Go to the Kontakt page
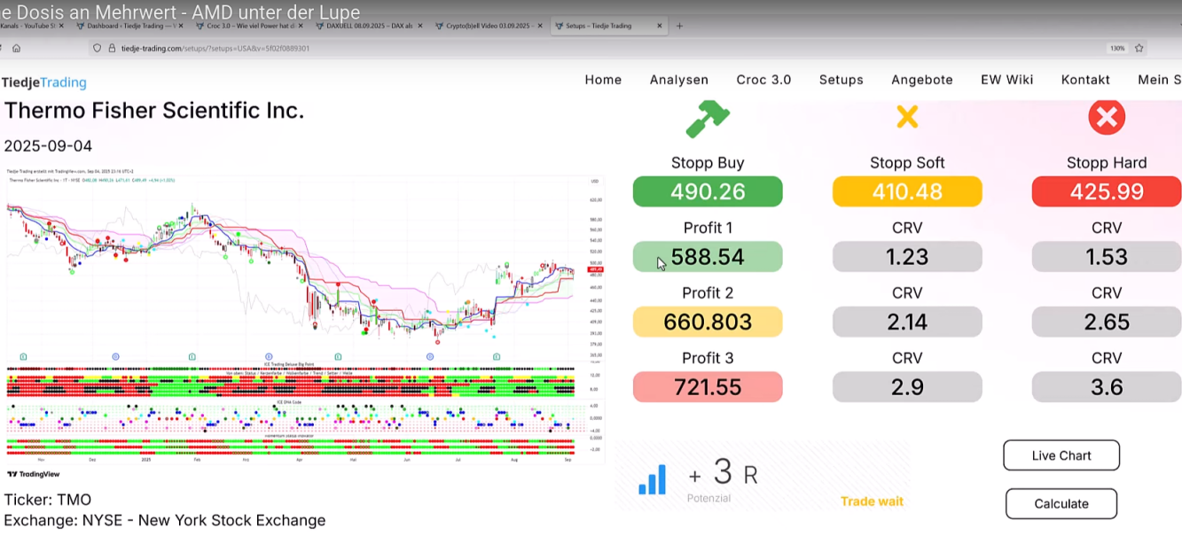The width and height of the screenshot is (1182, 536). tap(1085, 80)
